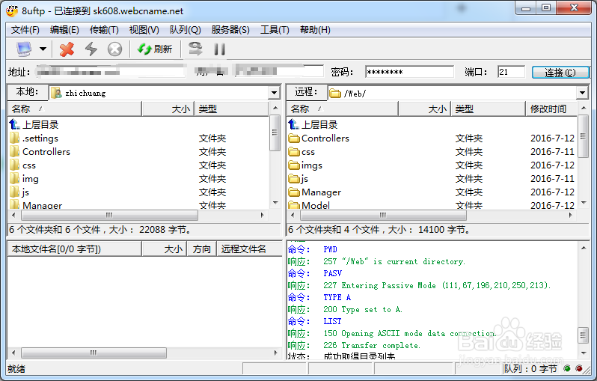This screenshot has width=597, height=381.
Task: Click local pane scroll down arrow
Action: tap(275, 203)
